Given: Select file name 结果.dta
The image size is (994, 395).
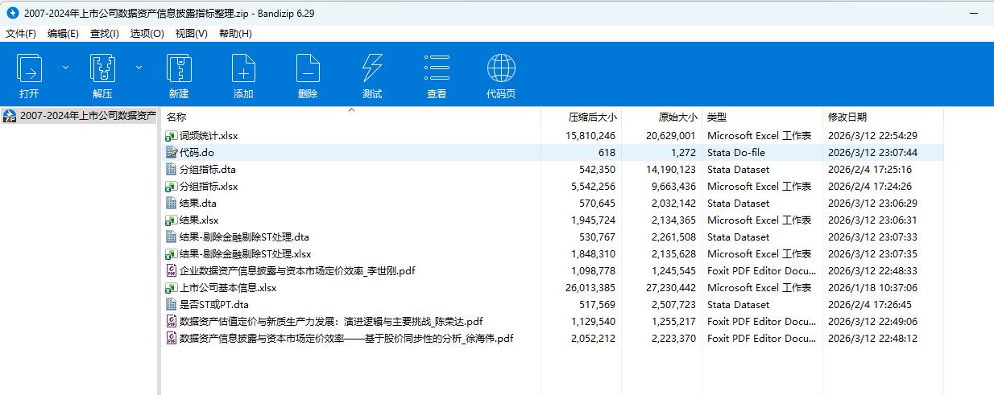Looking at the screenshot, I should [x=198, y=204].
